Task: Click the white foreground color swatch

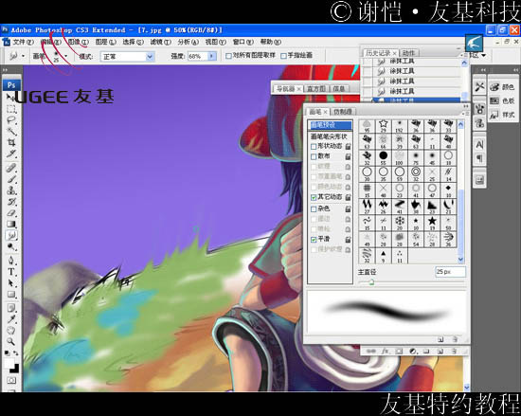Action: pyautogui.click(x=9, y=363)
